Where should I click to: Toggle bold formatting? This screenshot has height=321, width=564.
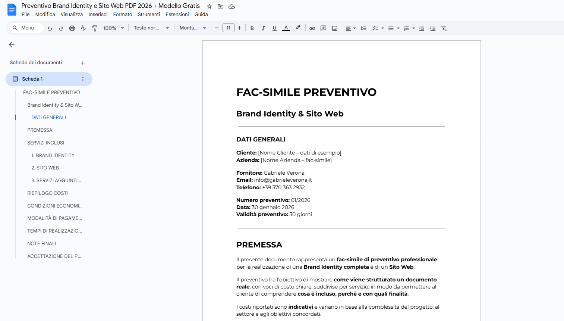[x=252, y=28]
